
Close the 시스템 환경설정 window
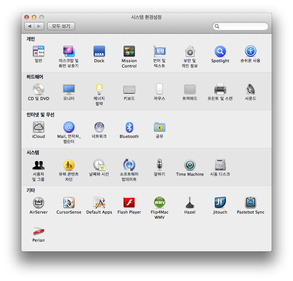tap(27, 17)
